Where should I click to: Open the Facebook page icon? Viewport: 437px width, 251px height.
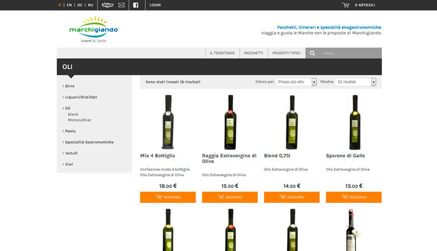coord(136,5)
